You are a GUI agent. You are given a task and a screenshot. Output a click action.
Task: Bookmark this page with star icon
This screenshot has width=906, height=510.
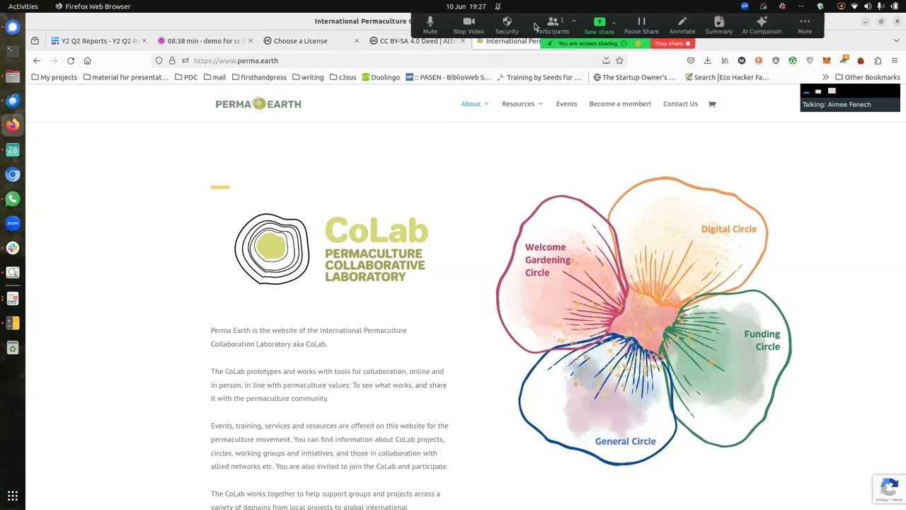[x=619, y=61]
